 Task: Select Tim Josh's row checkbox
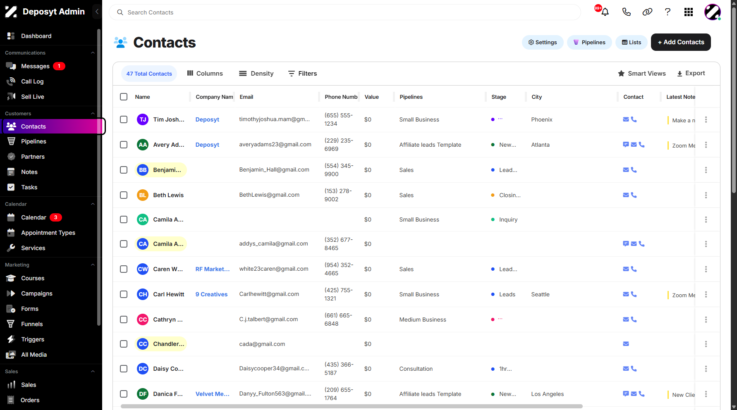(x=124, y=119)
